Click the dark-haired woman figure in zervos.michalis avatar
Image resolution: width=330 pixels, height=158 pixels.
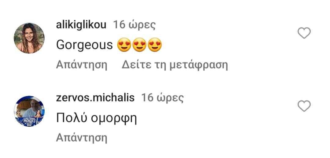tap(38, 114)
